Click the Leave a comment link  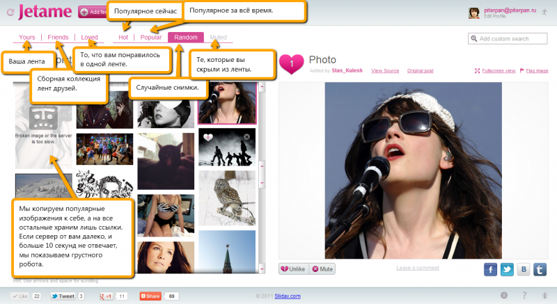418,268
